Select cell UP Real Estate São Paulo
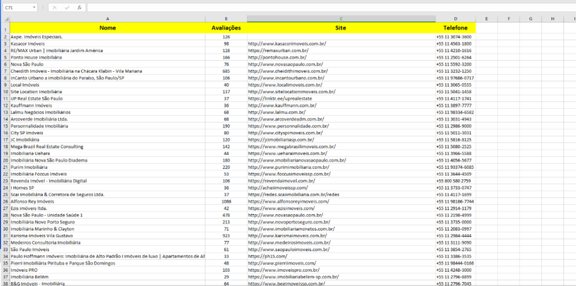This screenshot has width=576, height=286. pyautogui.click(x=107, y=99)
